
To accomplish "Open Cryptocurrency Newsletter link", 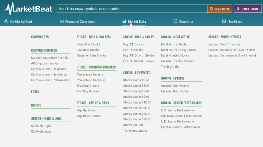I will 49,74.
